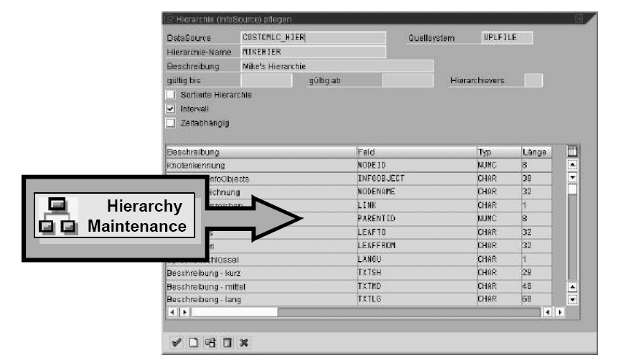Click the CHAR type cell in INFOOBJECT row
The height and width of the screenshot is (363, 618).
point(499,179)
